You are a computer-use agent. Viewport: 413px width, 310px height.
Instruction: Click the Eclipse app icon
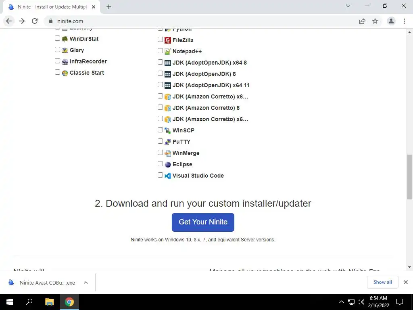point(168,165)
